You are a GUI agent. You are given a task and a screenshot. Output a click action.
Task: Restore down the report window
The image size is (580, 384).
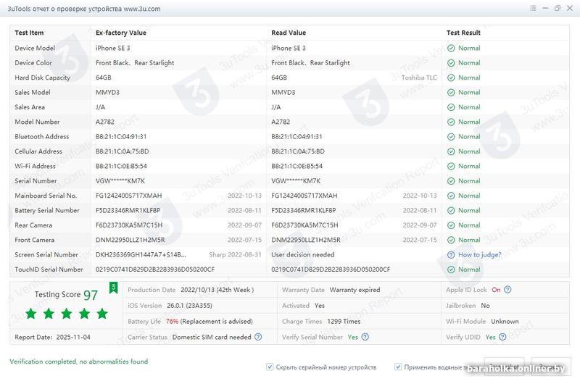click(558, 8)
